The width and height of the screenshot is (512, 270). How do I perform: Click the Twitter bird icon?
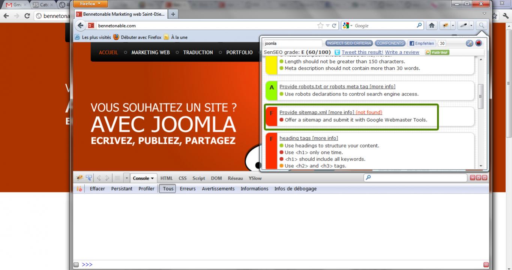338,52
